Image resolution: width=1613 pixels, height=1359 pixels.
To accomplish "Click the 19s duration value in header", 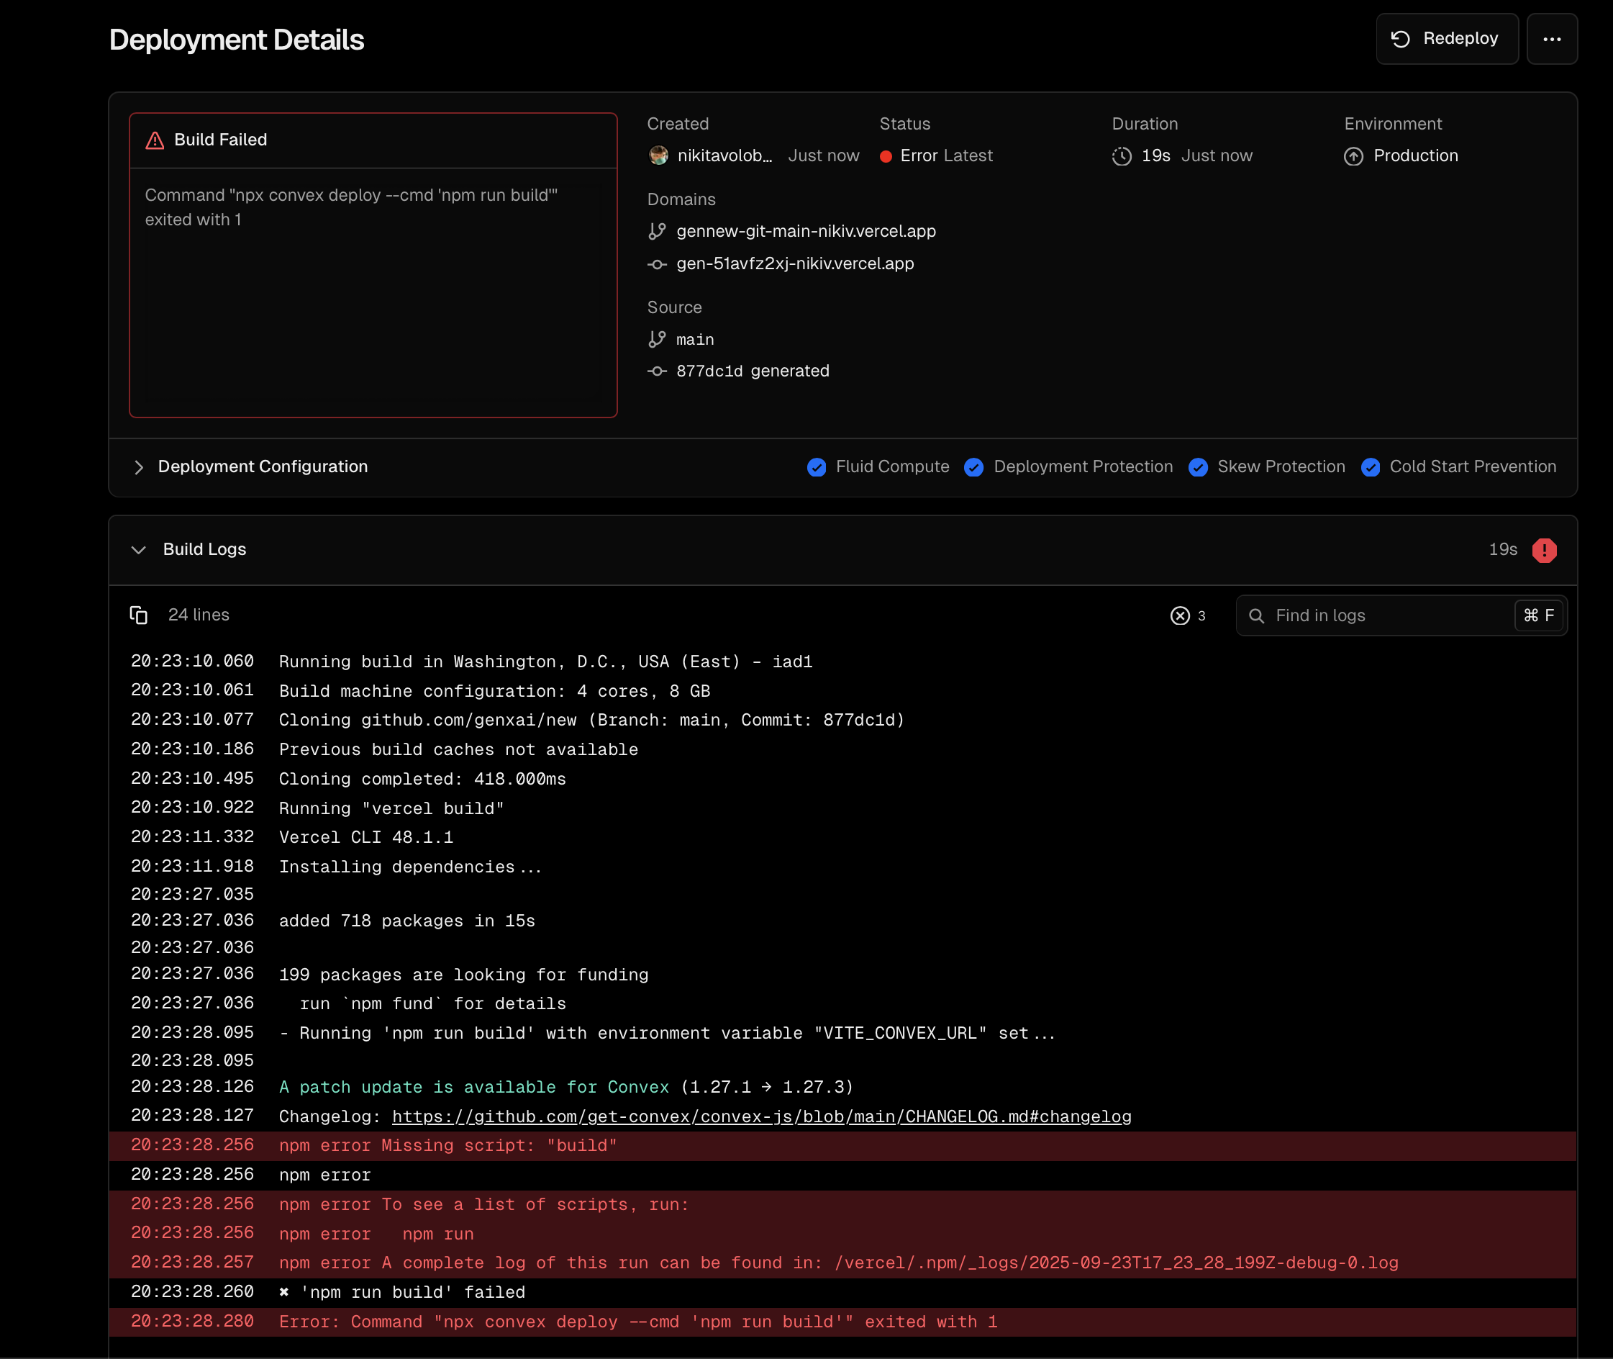I will click(x=1155, y=155).
